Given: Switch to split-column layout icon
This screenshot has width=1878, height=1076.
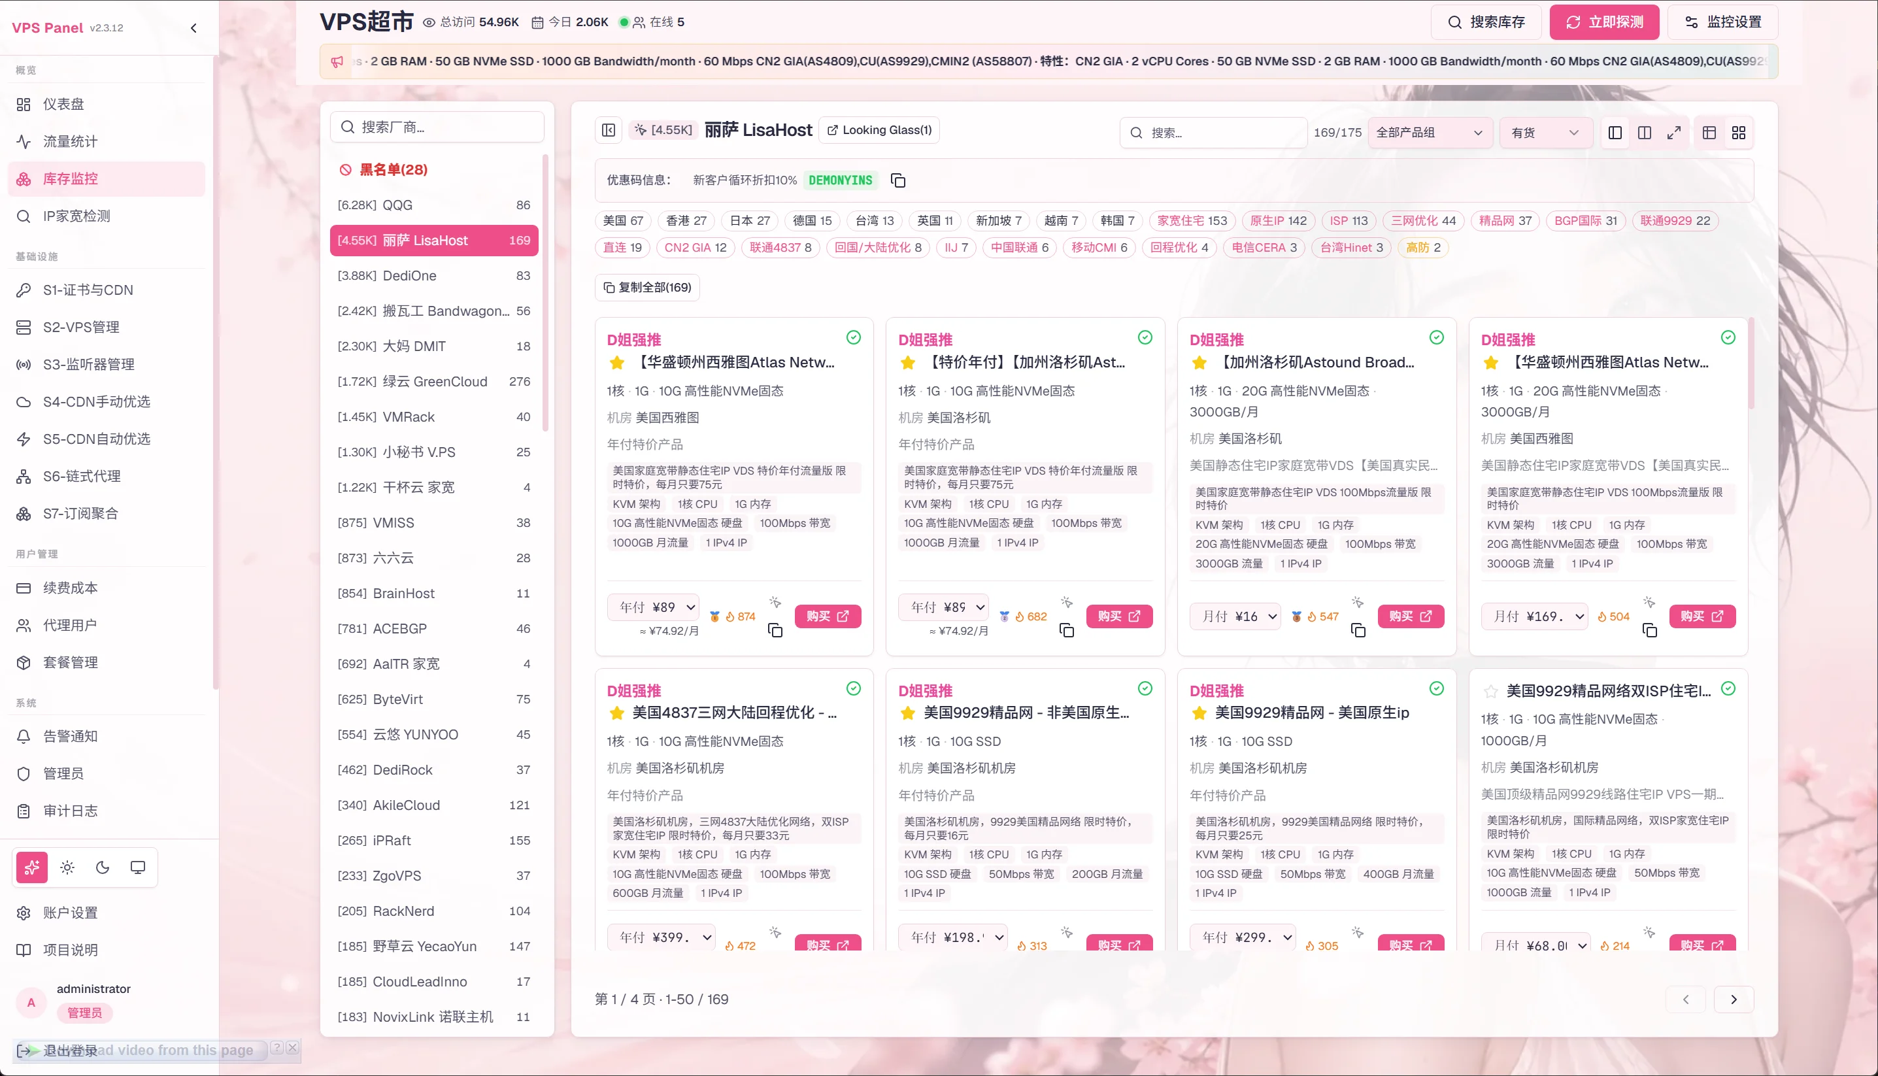Looking at the screenshot, I should [x=1645, y=133].
